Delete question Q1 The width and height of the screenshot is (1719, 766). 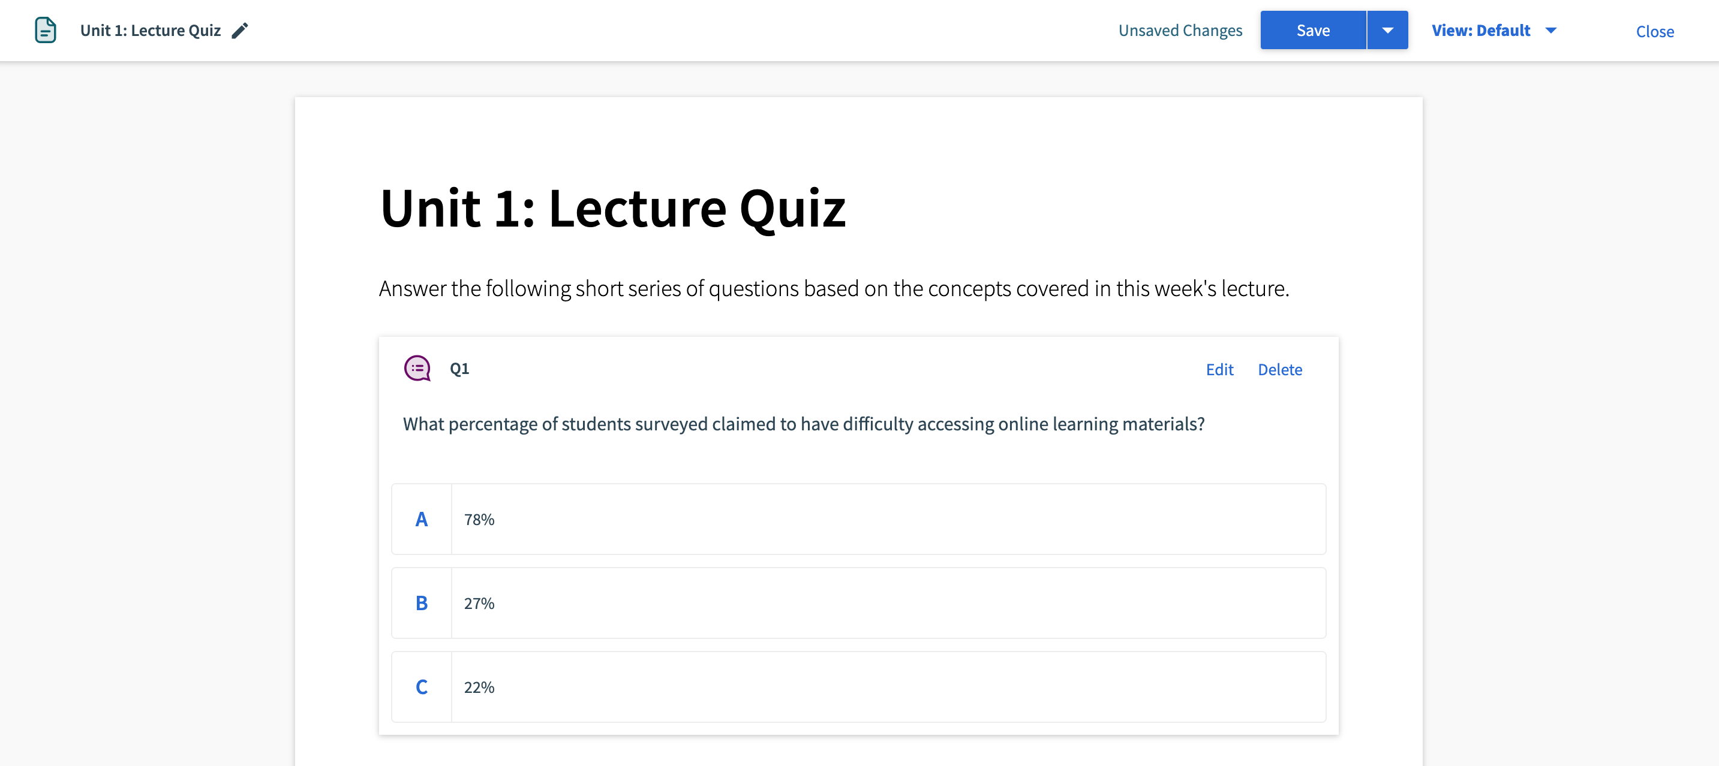pyautogui.click(x=1280, y=369)
